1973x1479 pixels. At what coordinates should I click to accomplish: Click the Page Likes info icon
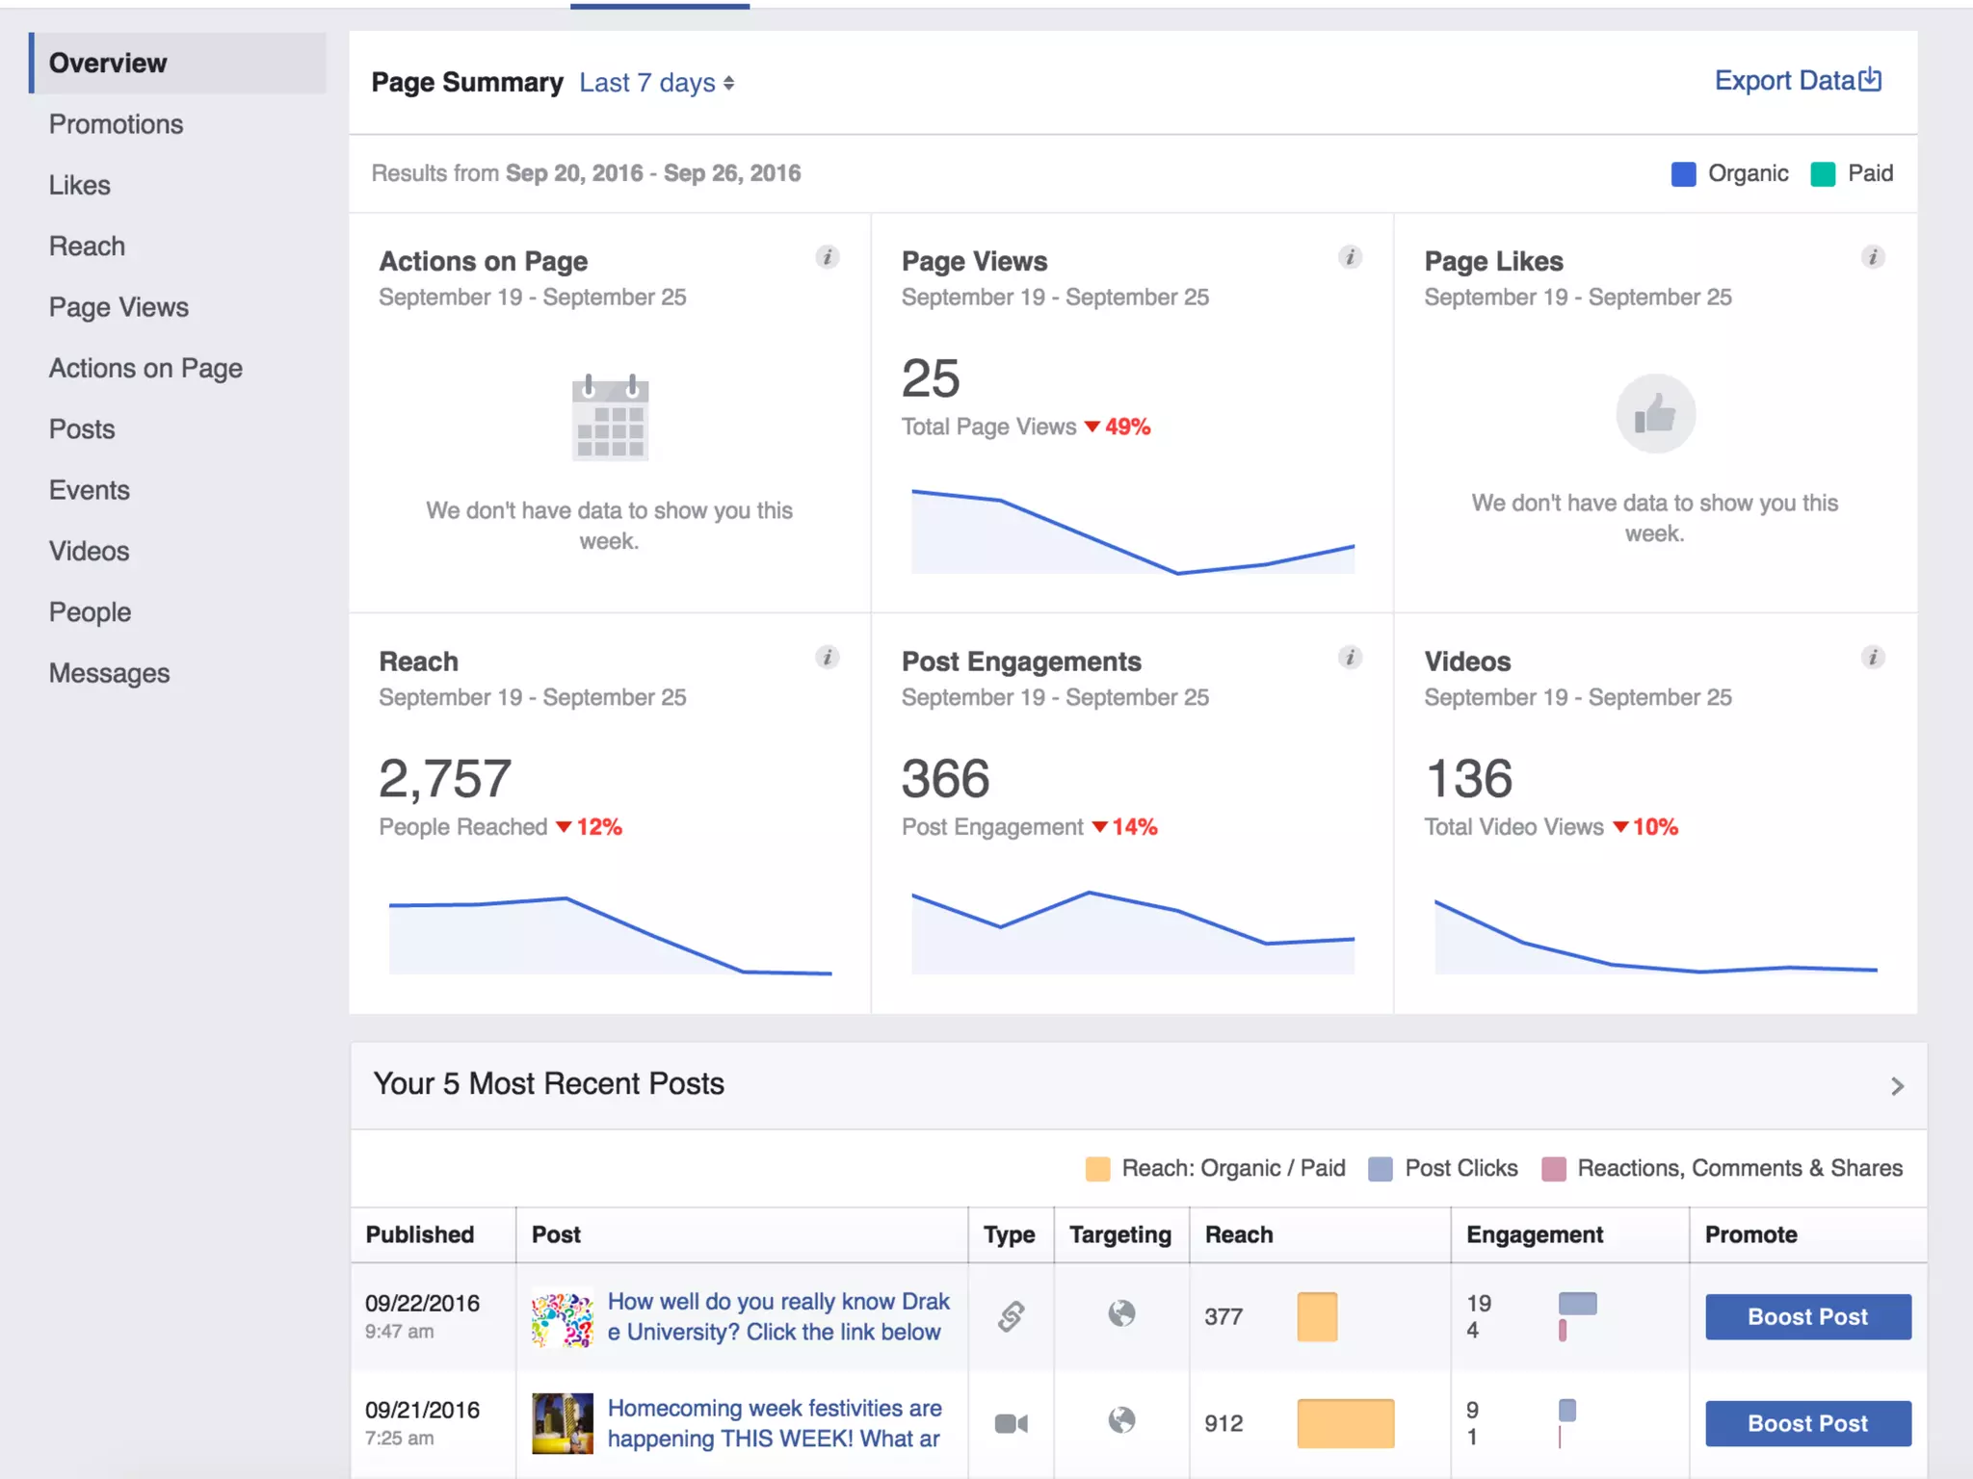[x=1872, y=257]
